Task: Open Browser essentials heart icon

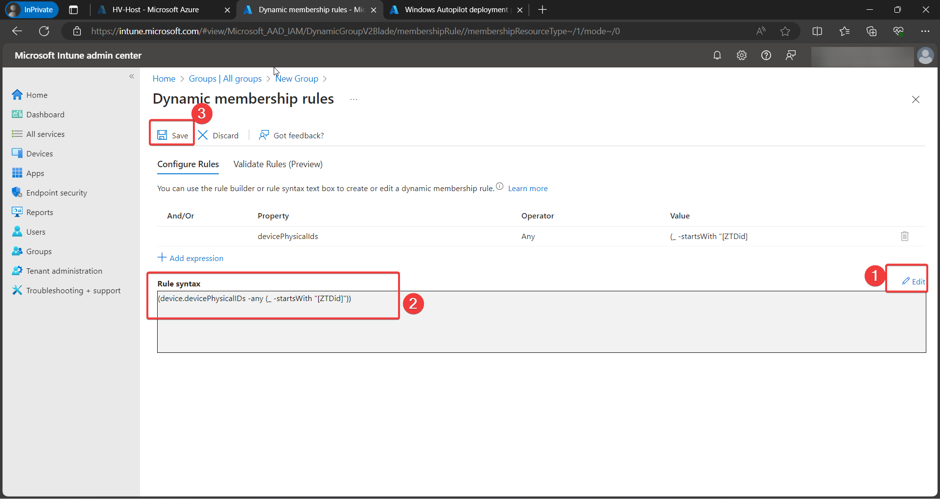Action: coord(898,31)
